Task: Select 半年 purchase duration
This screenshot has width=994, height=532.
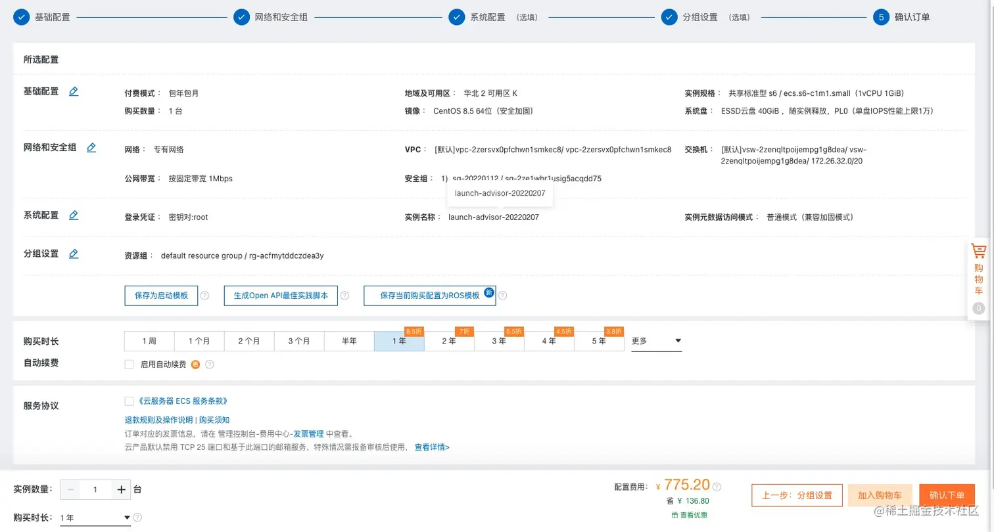Action: 349,341
